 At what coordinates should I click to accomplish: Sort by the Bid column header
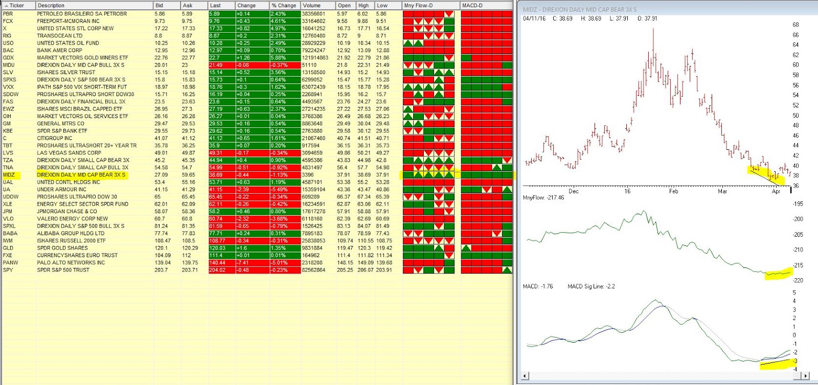pos(167,6)
